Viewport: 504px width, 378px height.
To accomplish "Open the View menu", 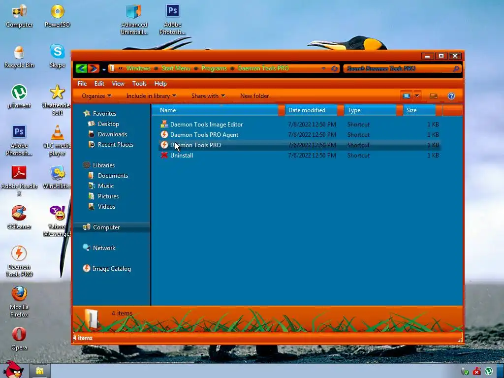I will pyautogui.click(x=118, y=84).
